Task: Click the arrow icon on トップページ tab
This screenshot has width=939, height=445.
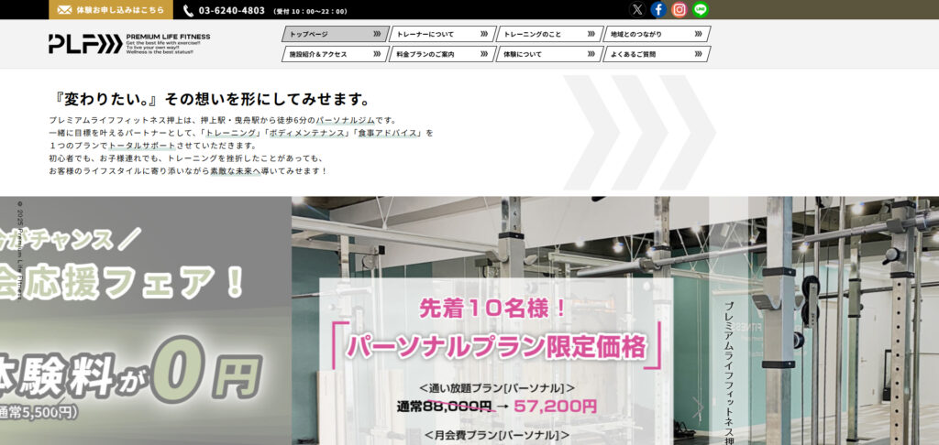Action: 377,34
